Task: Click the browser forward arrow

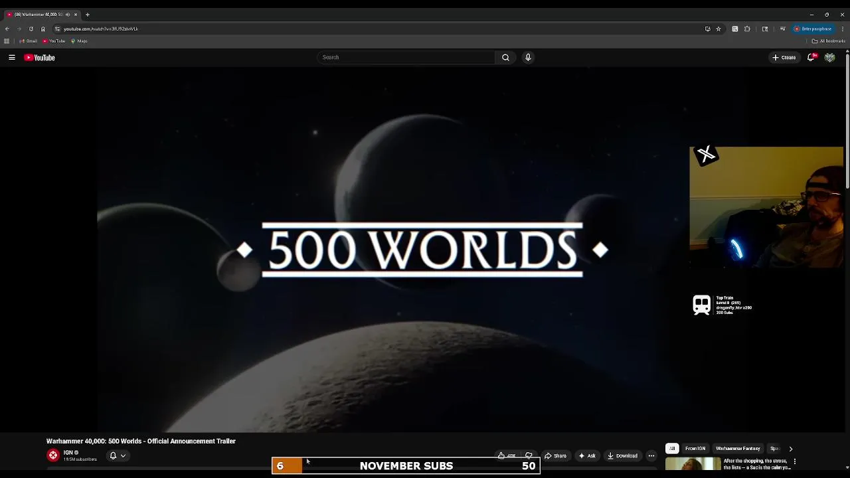Action: click(x=19, y=29)
